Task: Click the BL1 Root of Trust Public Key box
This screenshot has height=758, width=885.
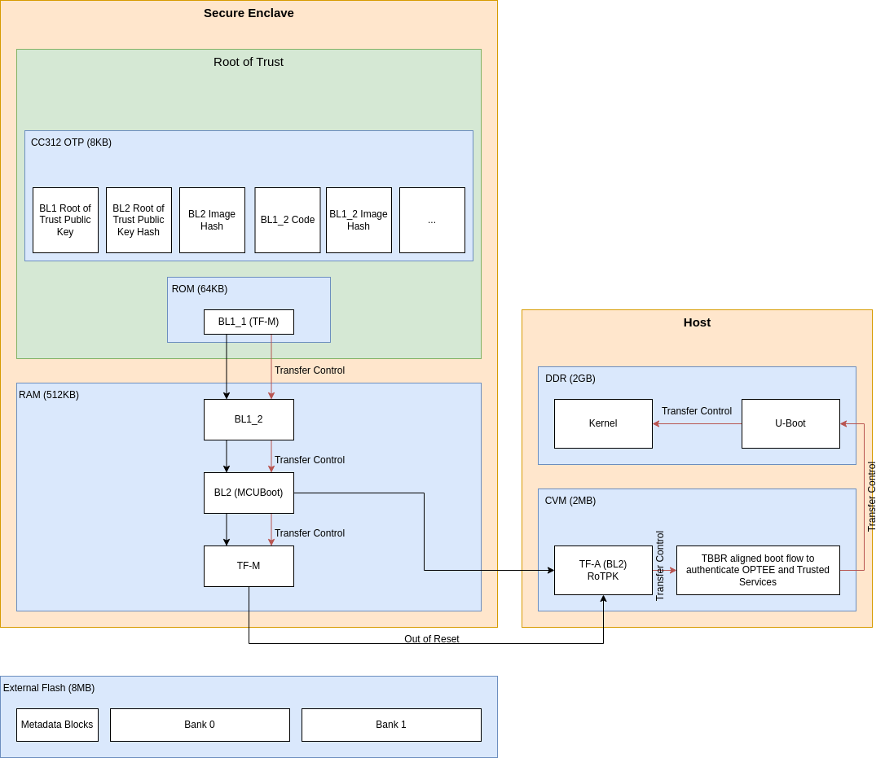Action: tap(65, 220)
